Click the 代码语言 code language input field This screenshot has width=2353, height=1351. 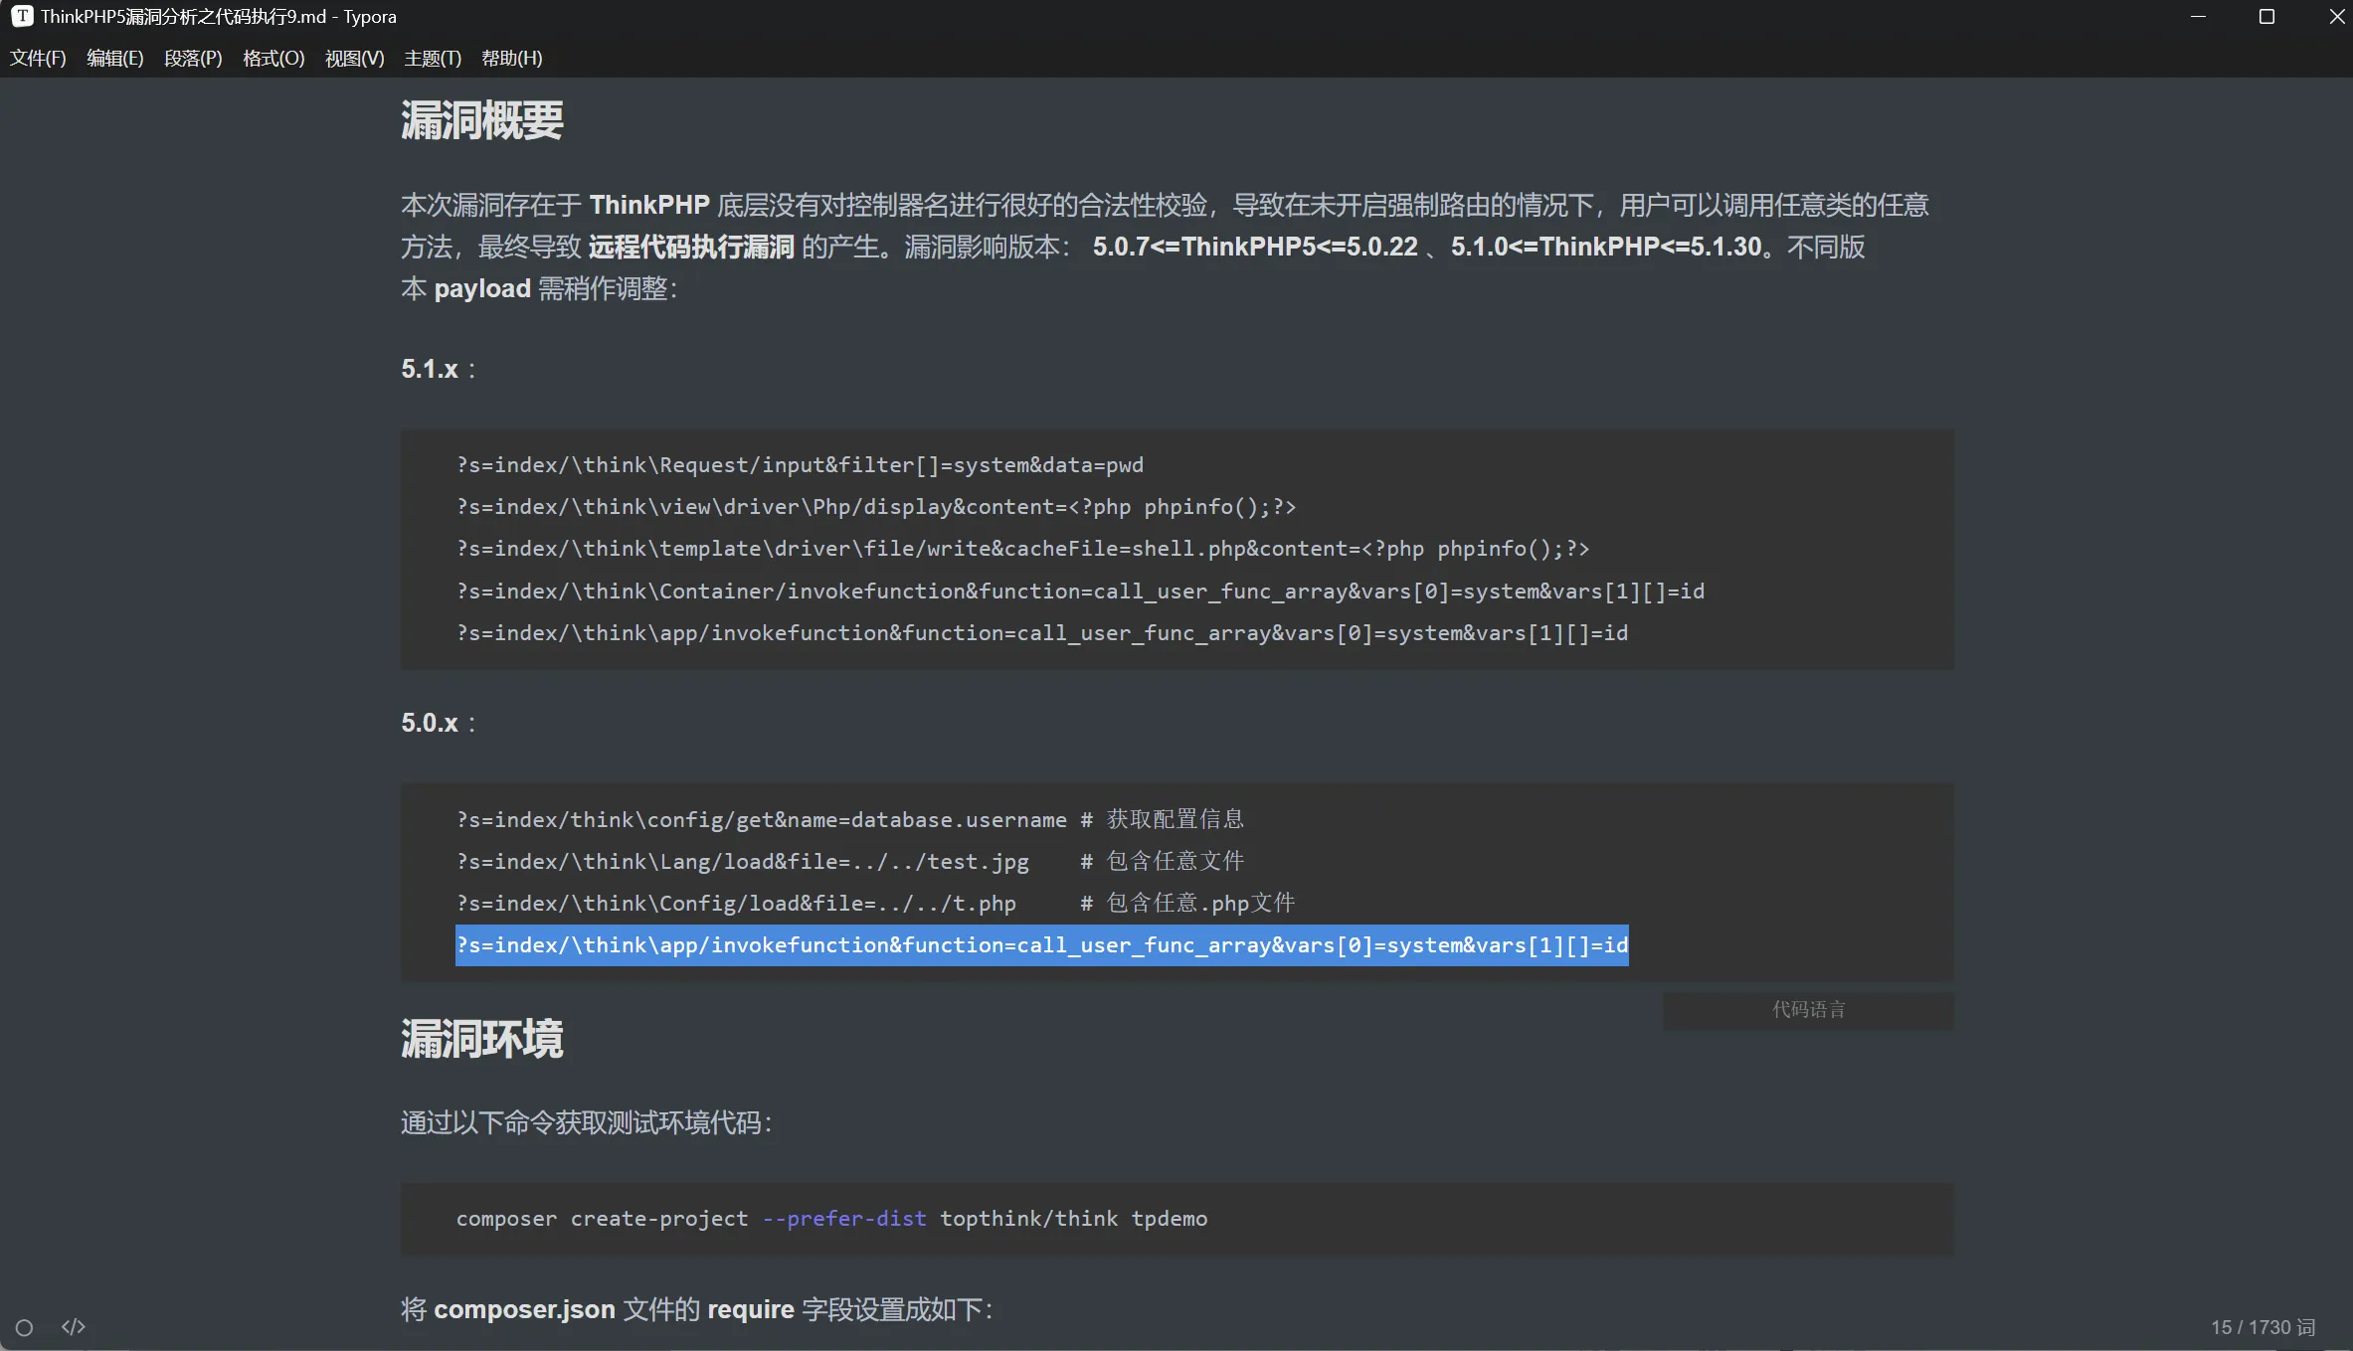pyautogui.click(x=1807, y=1010)
